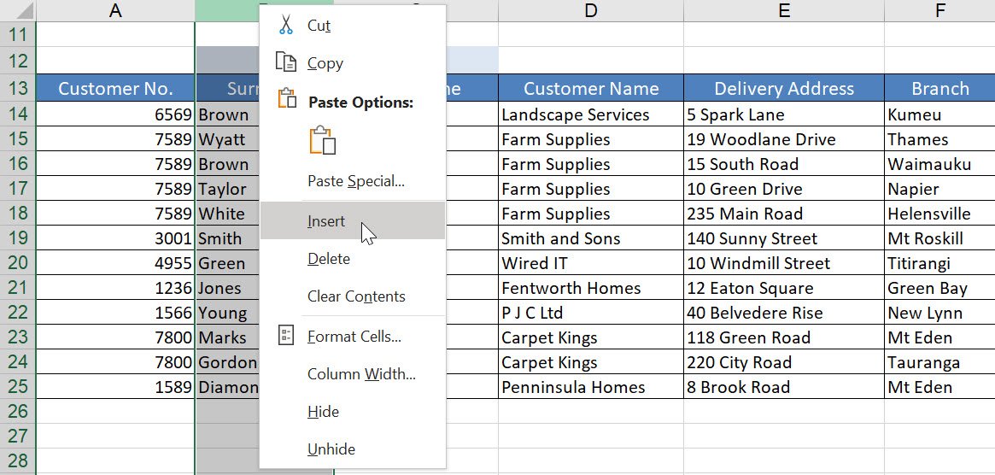Click the Delivery Address header cell
Screen dimensions: 995x475
[x=784, y=88]
